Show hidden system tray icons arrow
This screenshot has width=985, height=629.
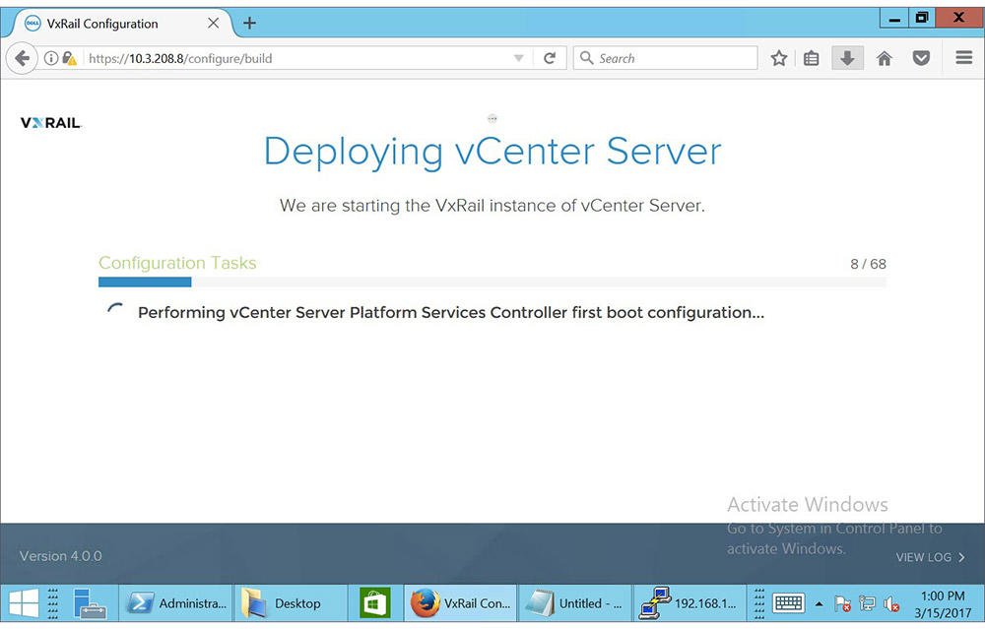pyautogui.click(x=819, y=603)
